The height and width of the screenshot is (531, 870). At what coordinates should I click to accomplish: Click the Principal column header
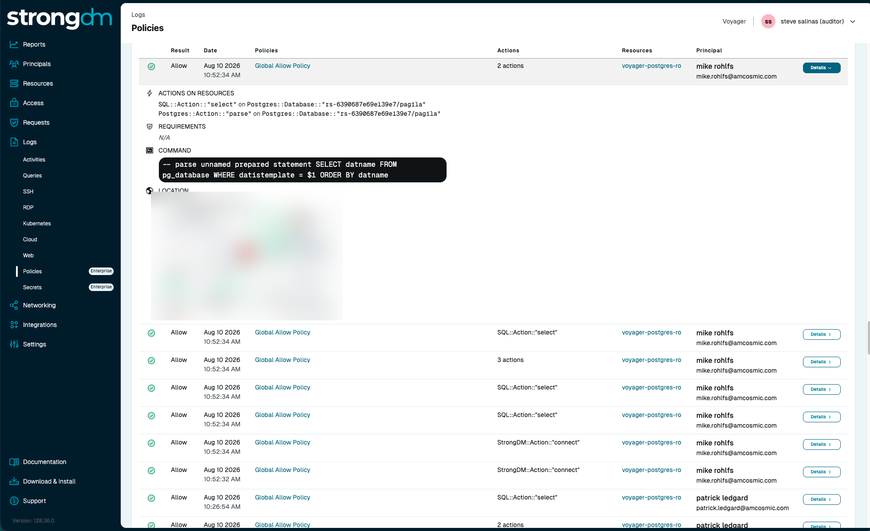[709, 51]
